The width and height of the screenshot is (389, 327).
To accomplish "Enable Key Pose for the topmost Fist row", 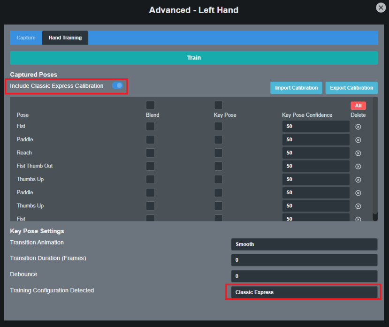I will (218, 126).
